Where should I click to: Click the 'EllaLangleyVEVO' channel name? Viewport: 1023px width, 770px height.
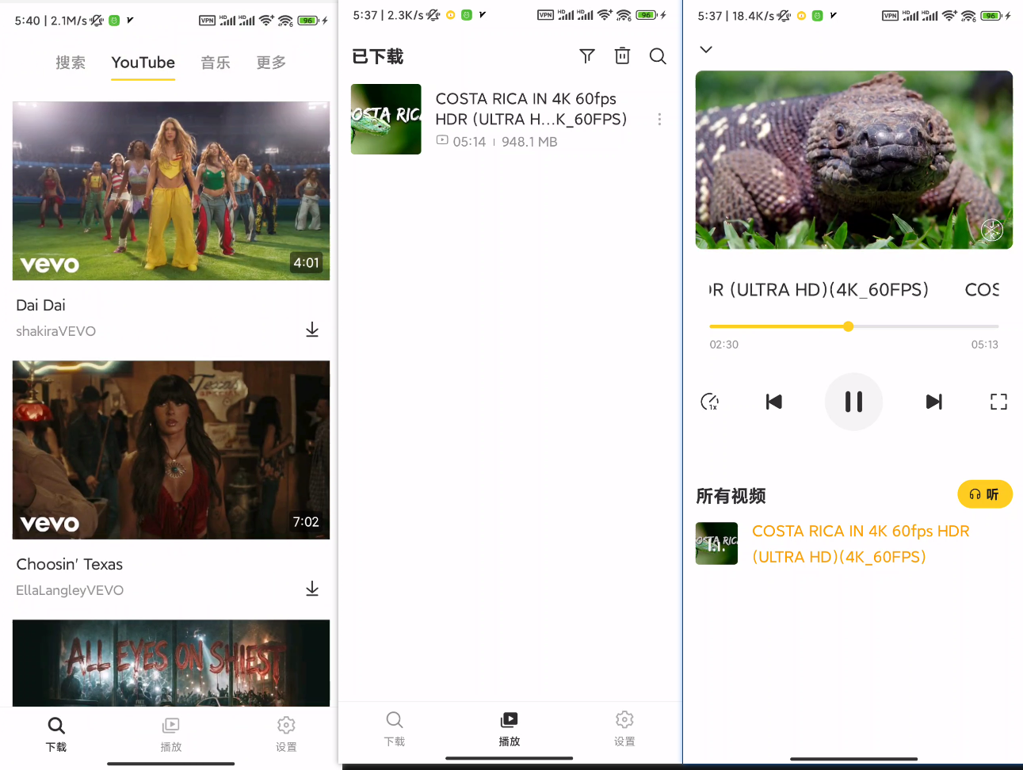(x=70, y=590)
